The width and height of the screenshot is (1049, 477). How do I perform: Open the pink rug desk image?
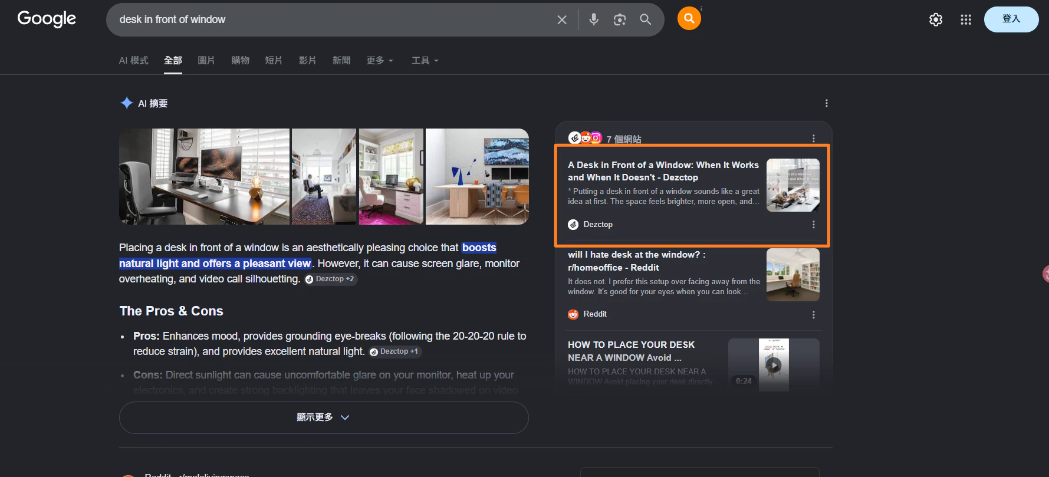[391, 176]
